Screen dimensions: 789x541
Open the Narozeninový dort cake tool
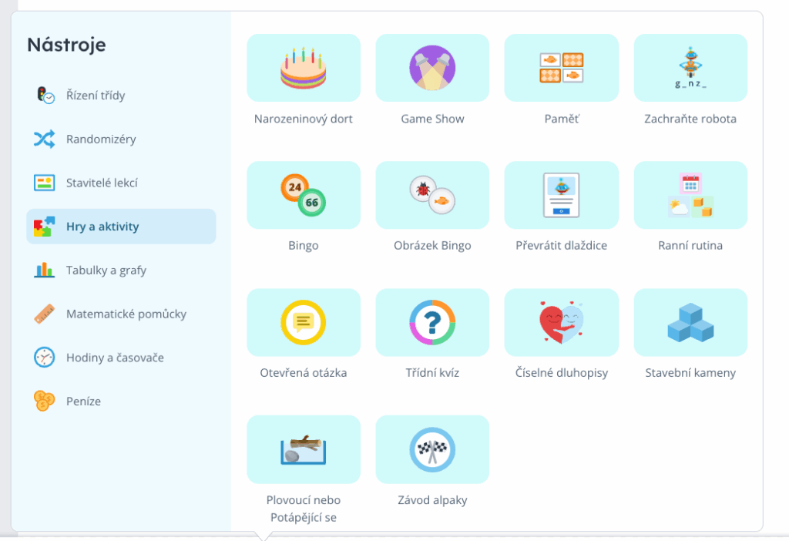303,68
